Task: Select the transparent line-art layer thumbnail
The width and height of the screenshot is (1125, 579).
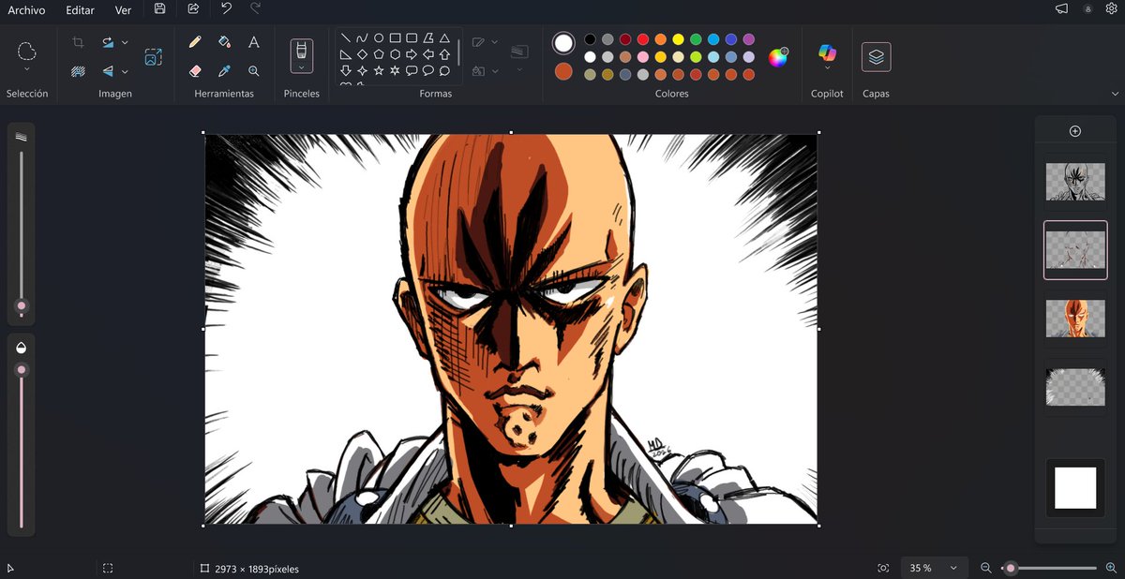Action: click(x=1075, y=250)
